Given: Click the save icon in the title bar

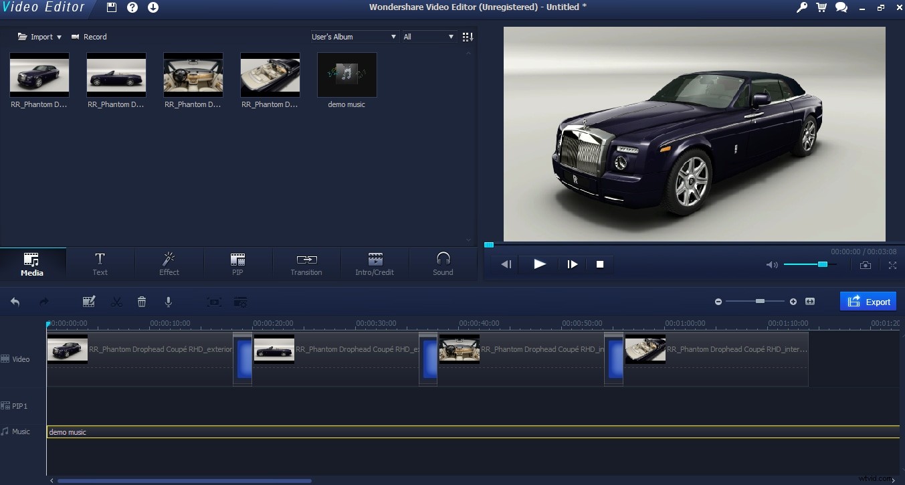Looking at the screenshot, I should coord(111,7).
